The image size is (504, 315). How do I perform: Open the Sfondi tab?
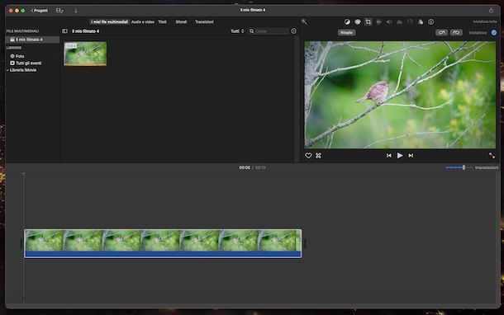coord(181,21)
